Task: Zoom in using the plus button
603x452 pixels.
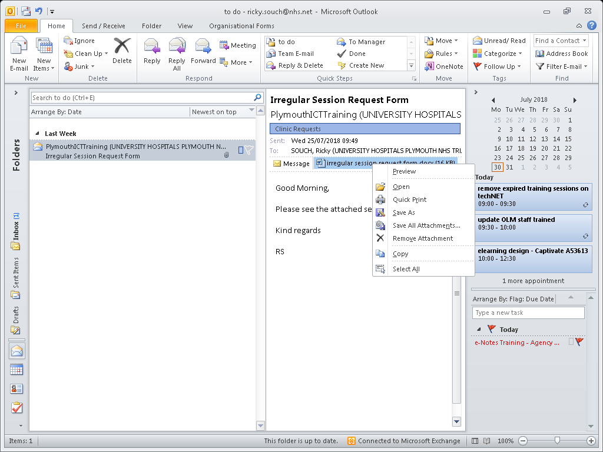Action: 591,441
